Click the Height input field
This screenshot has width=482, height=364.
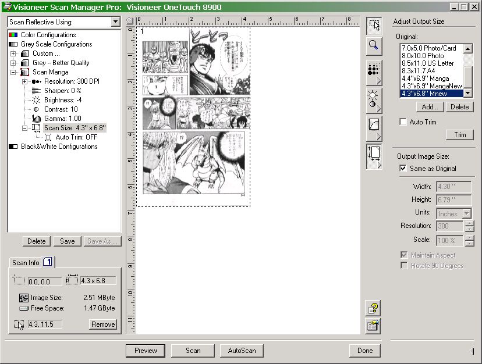pyautogui.click(x=453, y=199)
